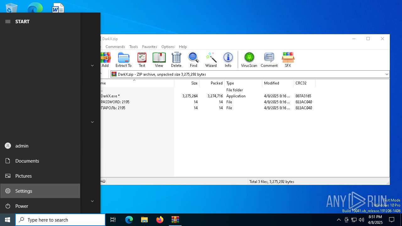
Task: Open the Commands menu
Action: pos(115,47)
